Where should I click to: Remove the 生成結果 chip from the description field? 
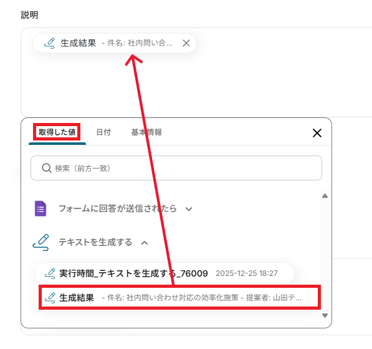(x=186, y=43)
